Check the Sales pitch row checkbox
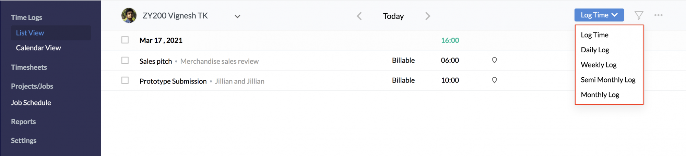Viewport: 686px width, 156px height. (x=125, y=60)
